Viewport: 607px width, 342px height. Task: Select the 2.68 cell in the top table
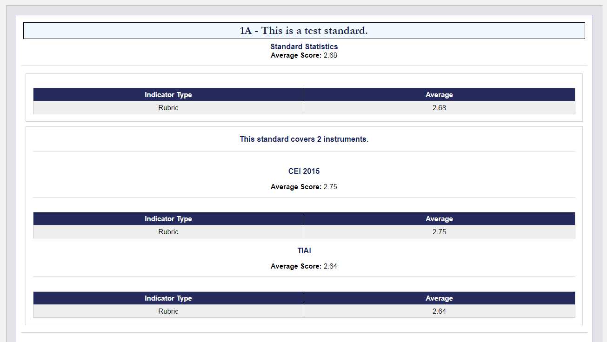click(439, 108)
